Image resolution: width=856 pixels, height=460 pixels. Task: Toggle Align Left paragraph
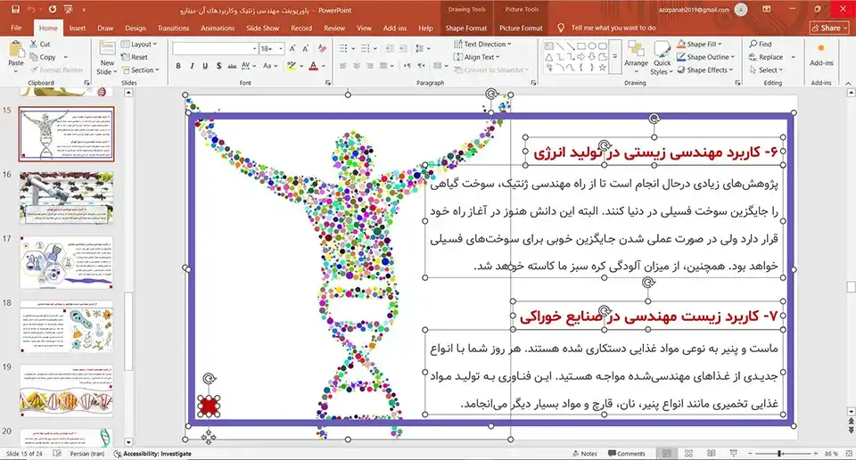pos(342,66)
